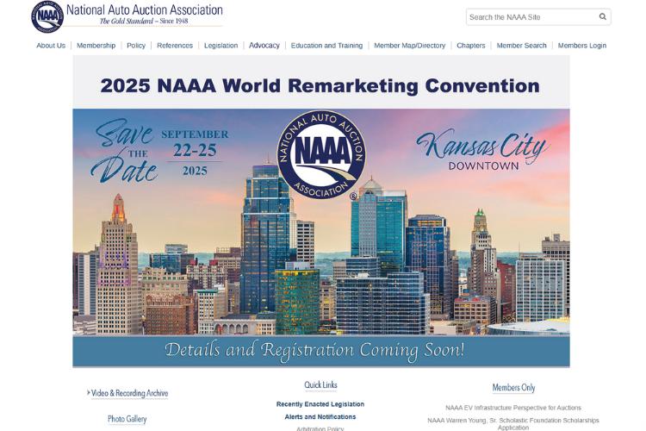Click the arrow before Video & Recording Archive
Viewport: 646px width, 431px height.
88,393
